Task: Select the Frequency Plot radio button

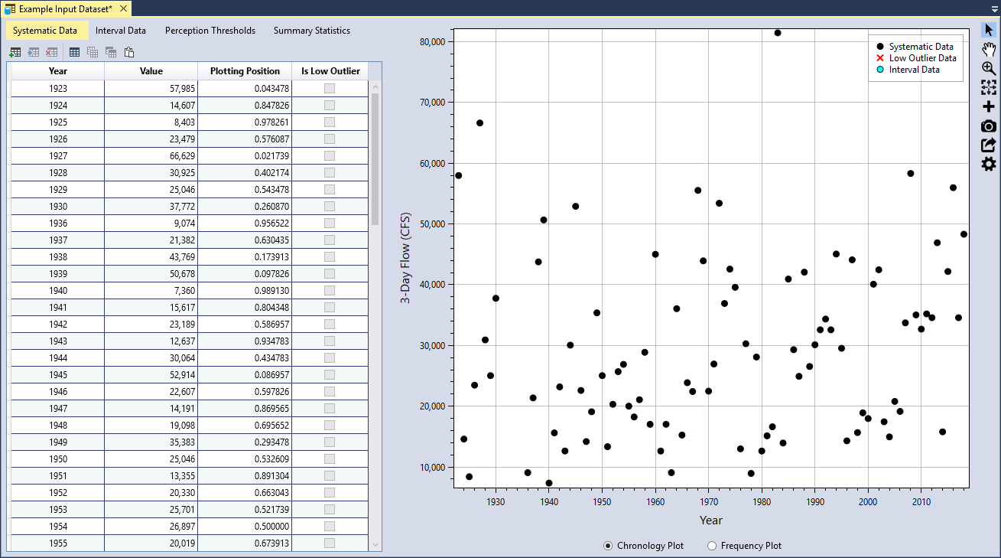Action: (x=712, y=546)
